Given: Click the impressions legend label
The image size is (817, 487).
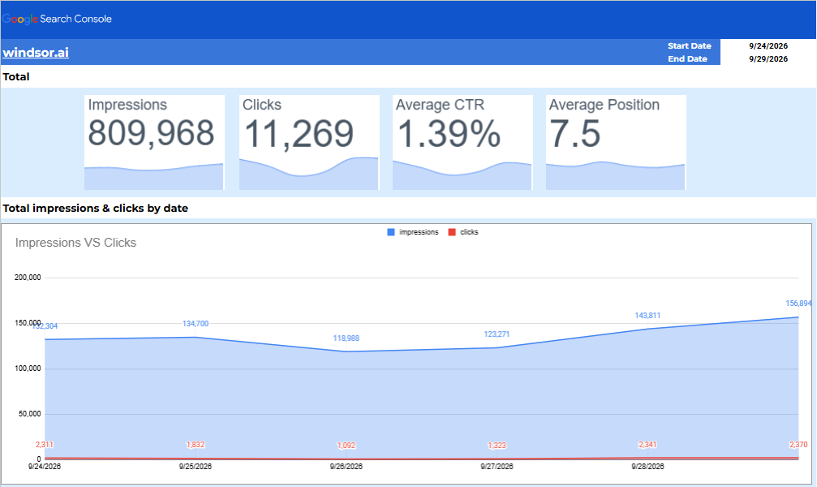Looking at the screenshot, I should (419, 232).
